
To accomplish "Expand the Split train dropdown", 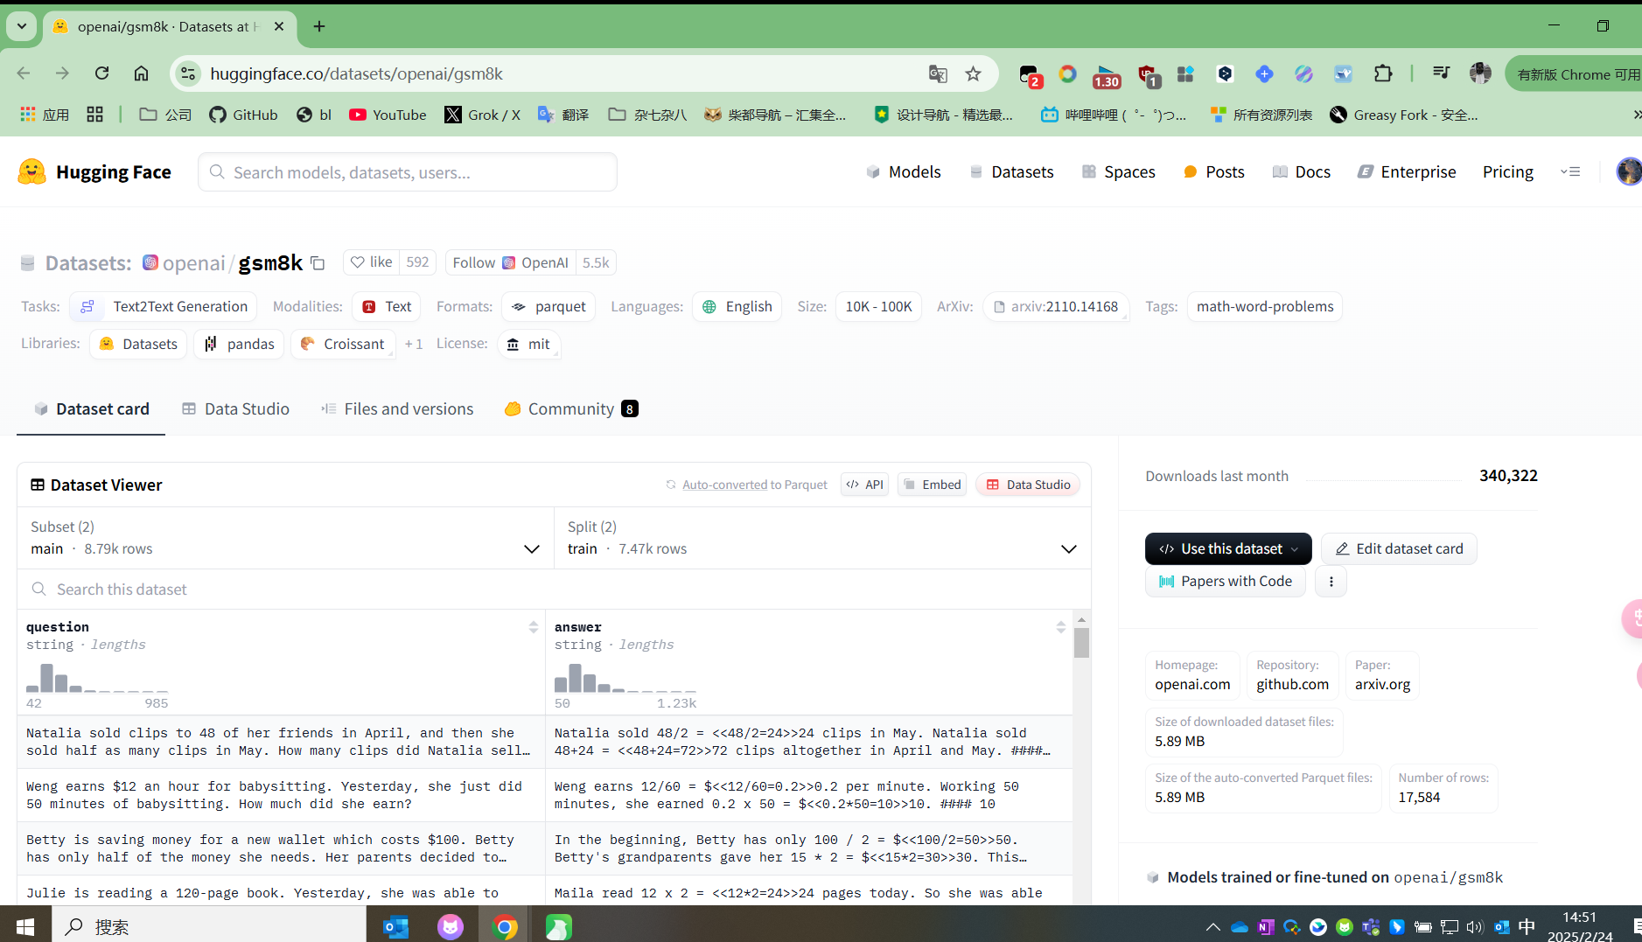I will tap(822, 538).
